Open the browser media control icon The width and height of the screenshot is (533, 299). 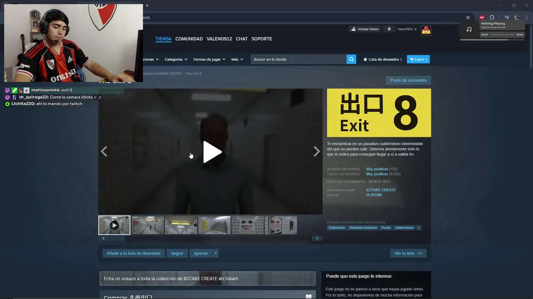click(507, 17)
